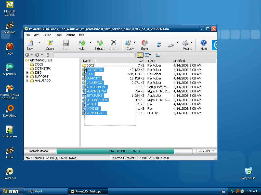Select DOTNETFX folder in the tree
The image size is (261, 195).
tap(43, 68)
